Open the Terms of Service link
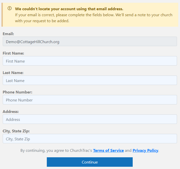This screenshot has width=180, height=169. [x=108, y=150]
